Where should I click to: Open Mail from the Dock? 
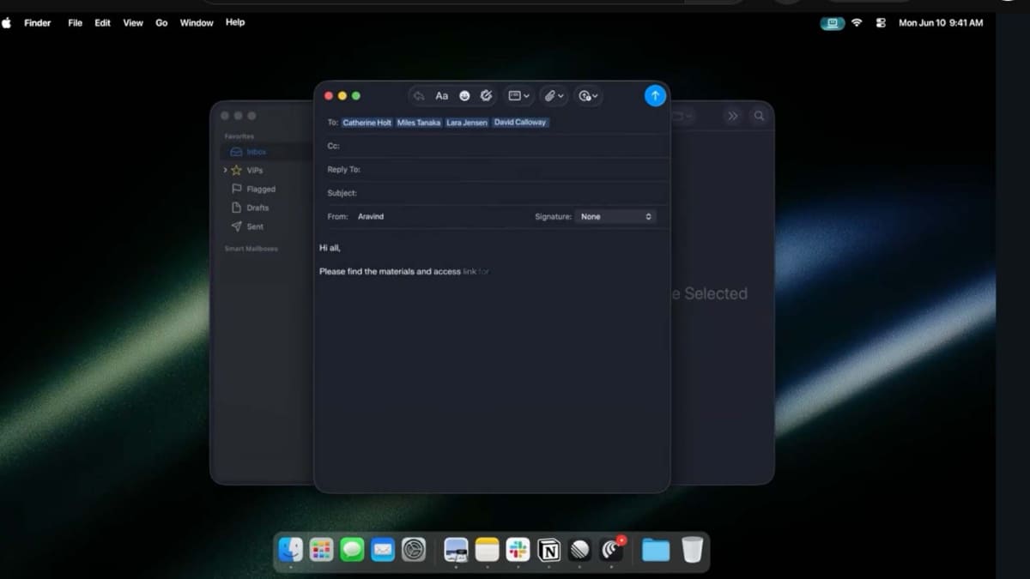pyautogui.click(x=383, y=550)
